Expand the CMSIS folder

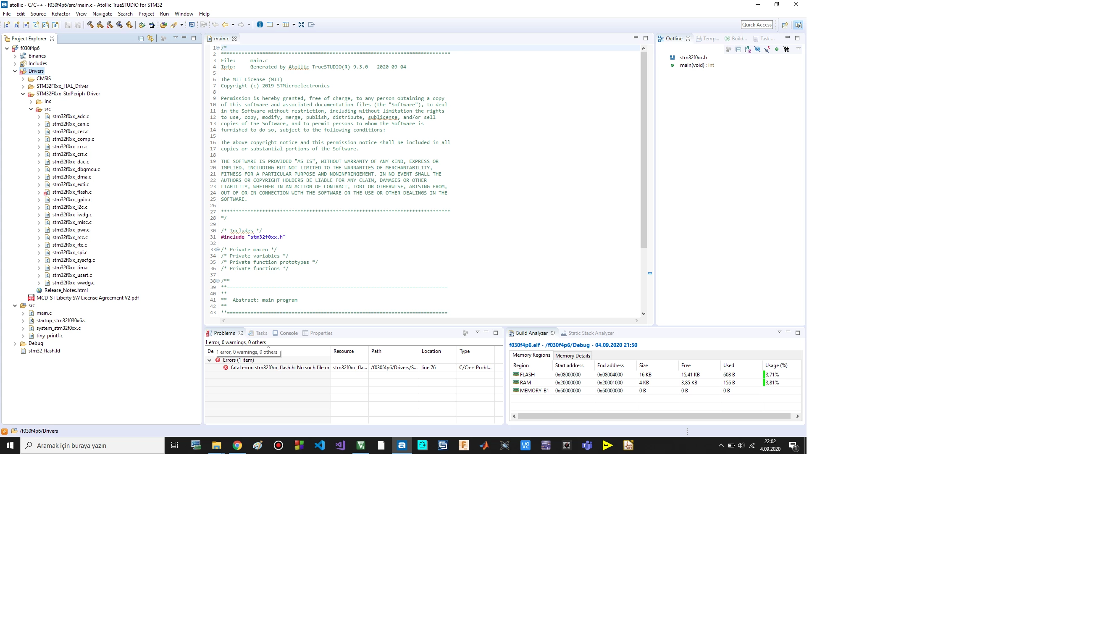pos(23,79)
